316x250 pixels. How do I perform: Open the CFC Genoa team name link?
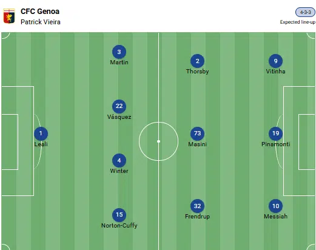[40, 12]
